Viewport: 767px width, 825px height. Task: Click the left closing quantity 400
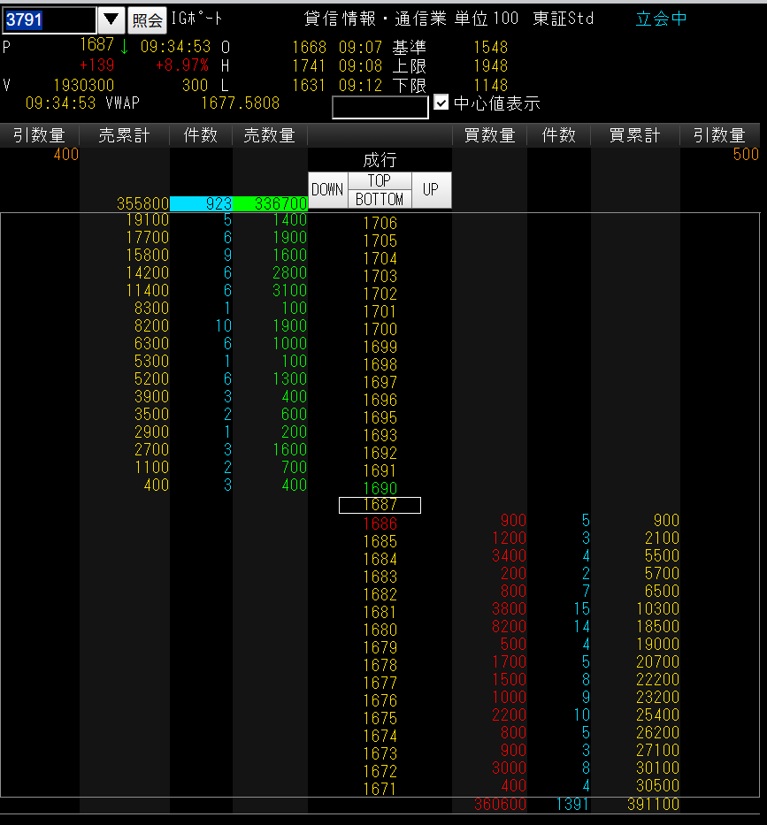[x=65, y=154]
